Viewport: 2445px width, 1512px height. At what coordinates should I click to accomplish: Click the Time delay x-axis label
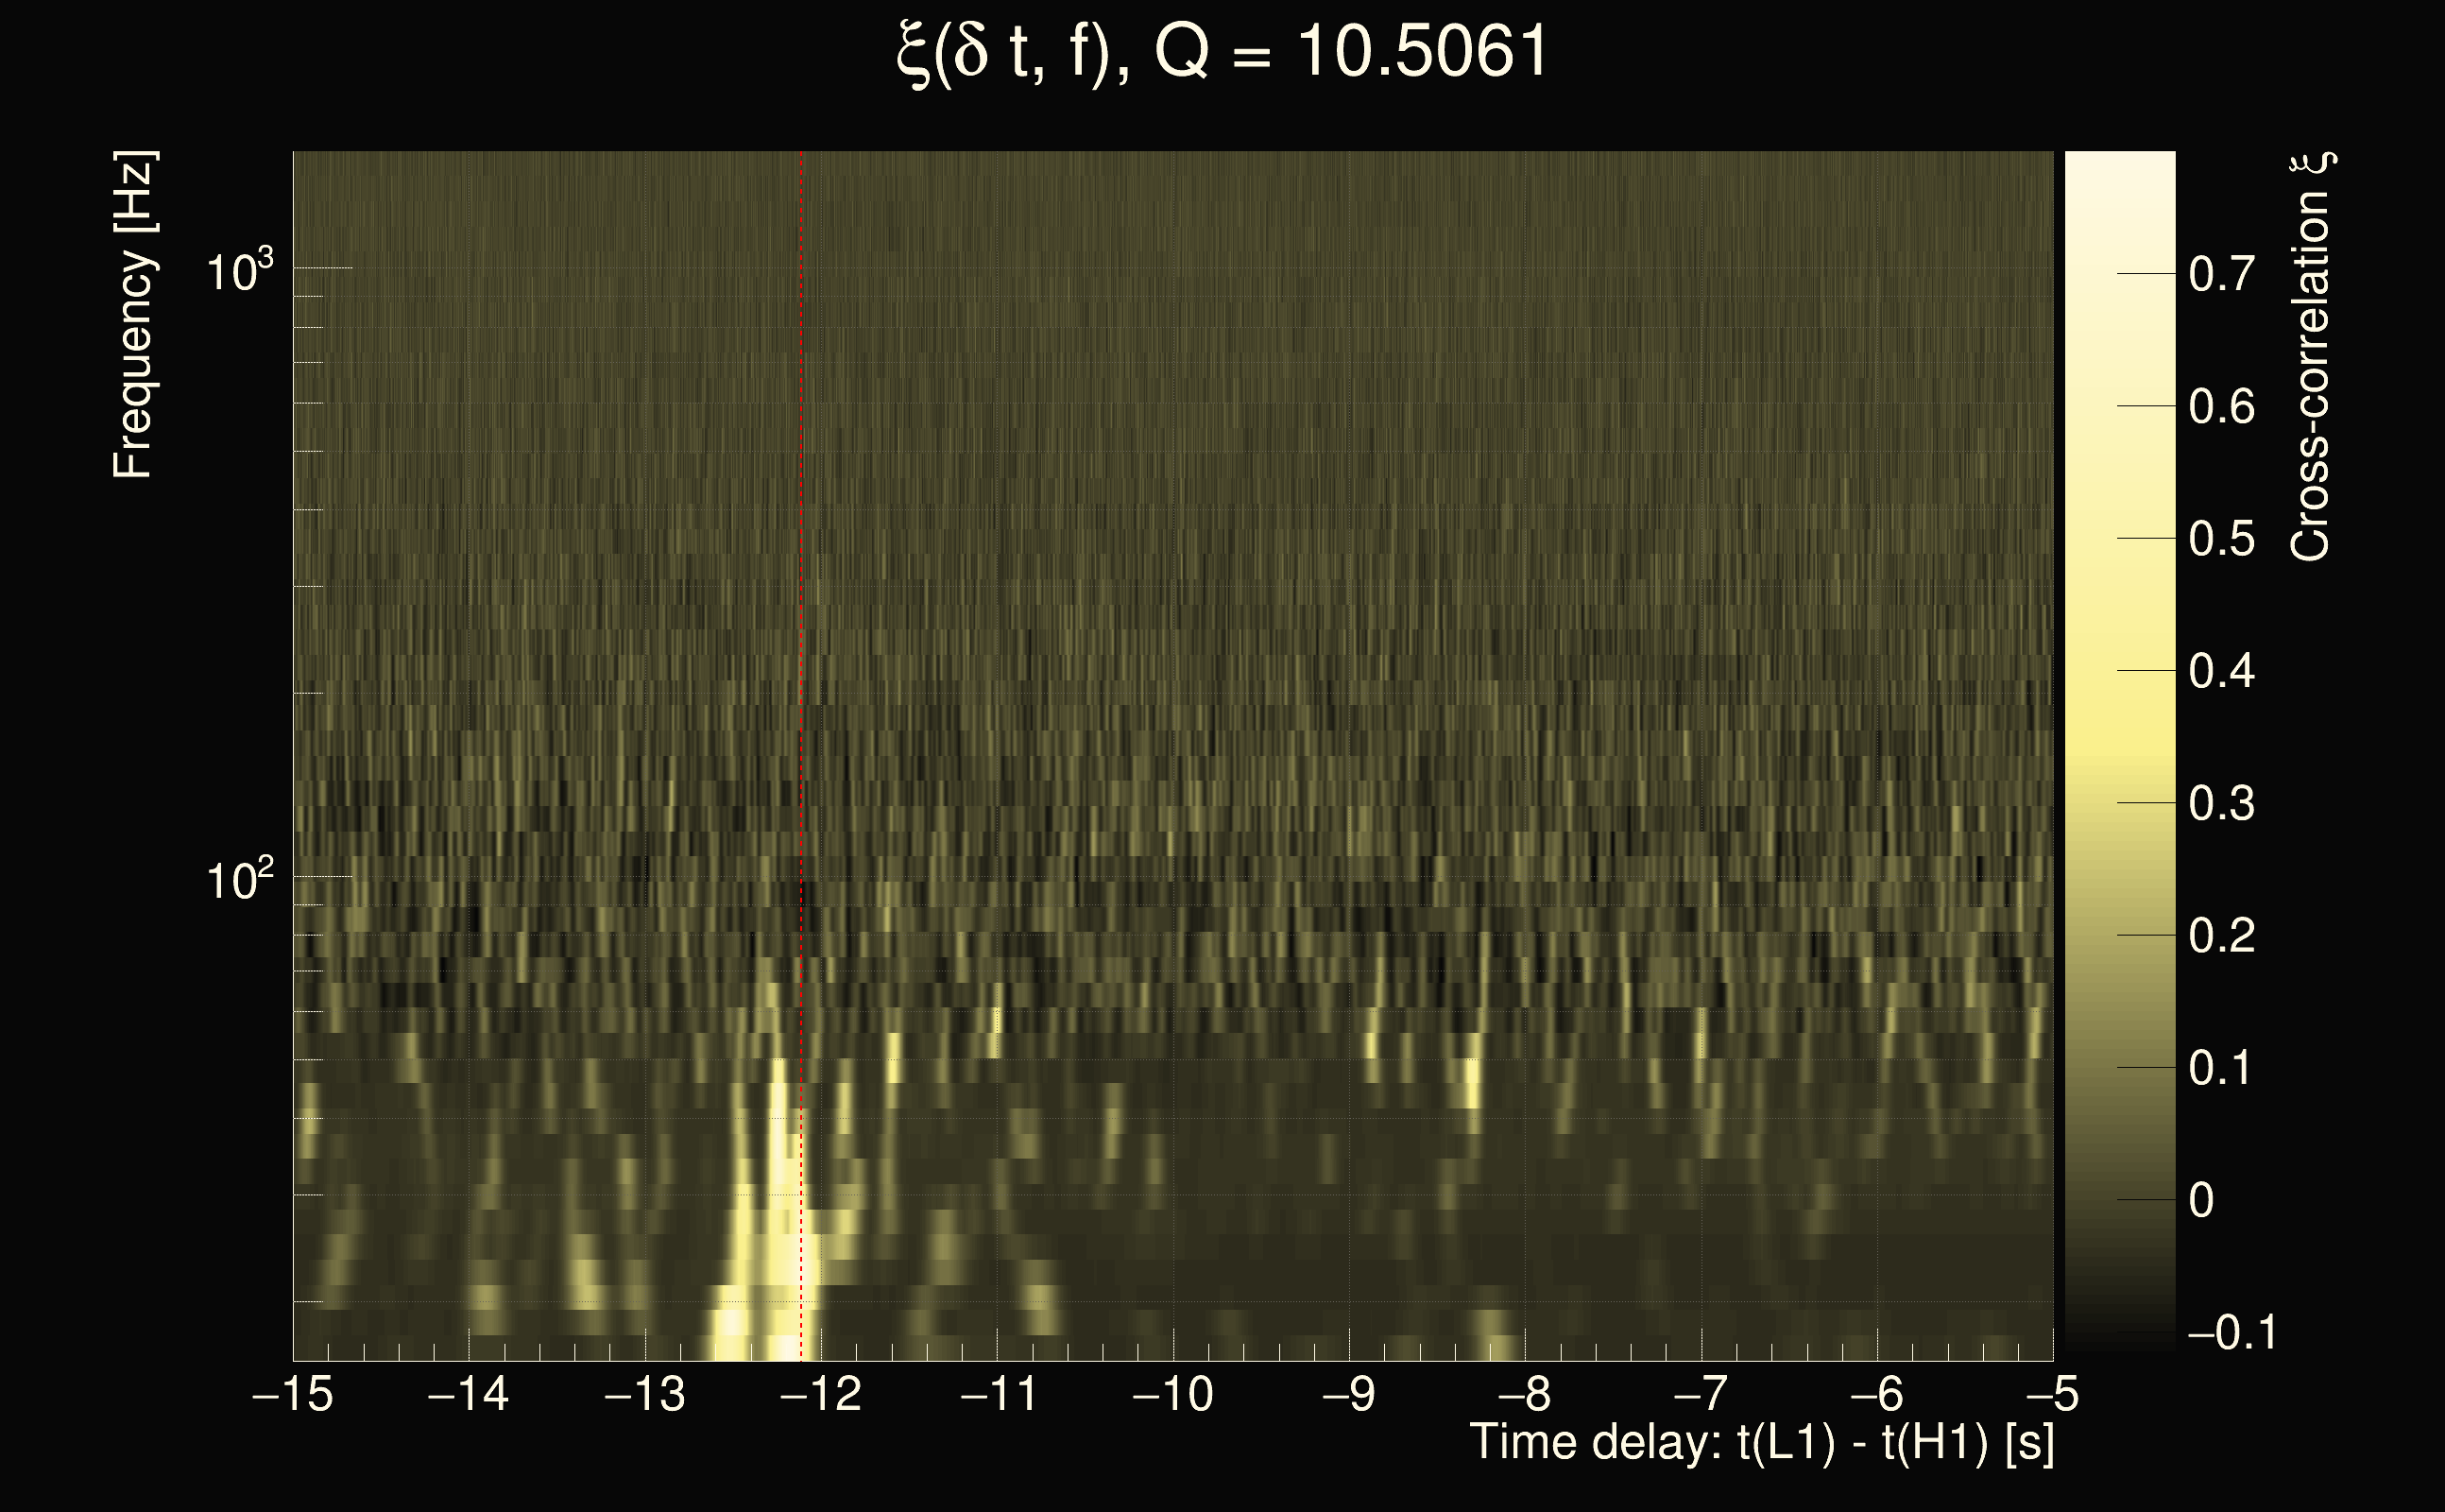click(1761, 1443)
